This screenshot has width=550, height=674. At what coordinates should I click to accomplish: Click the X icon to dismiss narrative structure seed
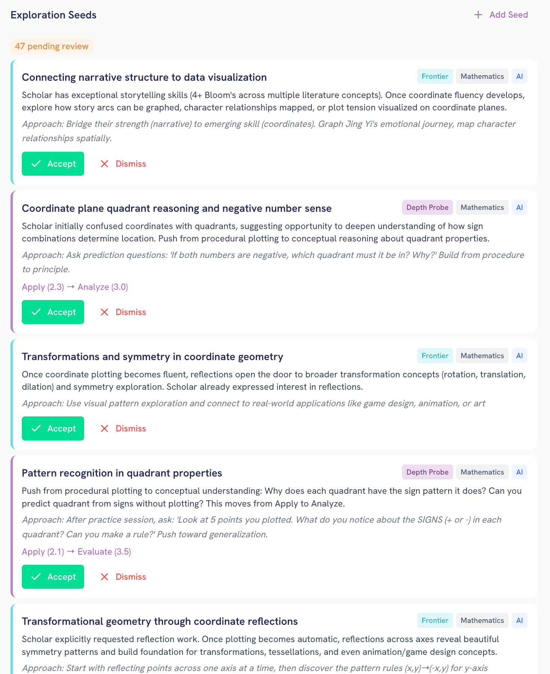point(104,164)
